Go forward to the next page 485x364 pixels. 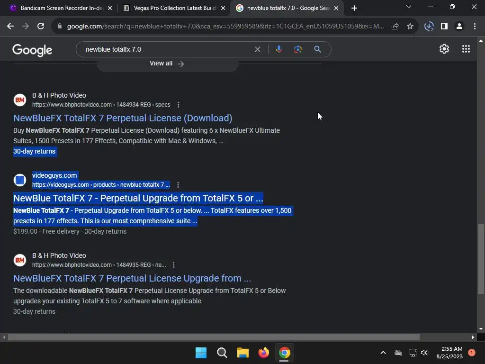click(x=26, y=27)
